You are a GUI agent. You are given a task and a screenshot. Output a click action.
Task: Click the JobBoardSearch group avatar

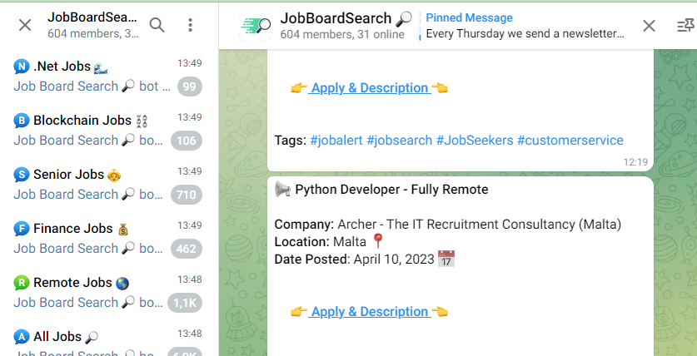point(255,26)
